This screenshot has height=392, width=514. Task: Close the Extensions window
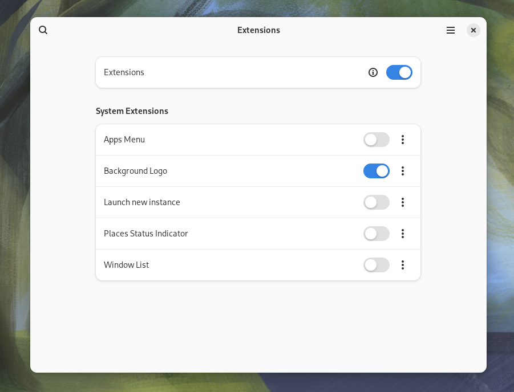point(473,30)
